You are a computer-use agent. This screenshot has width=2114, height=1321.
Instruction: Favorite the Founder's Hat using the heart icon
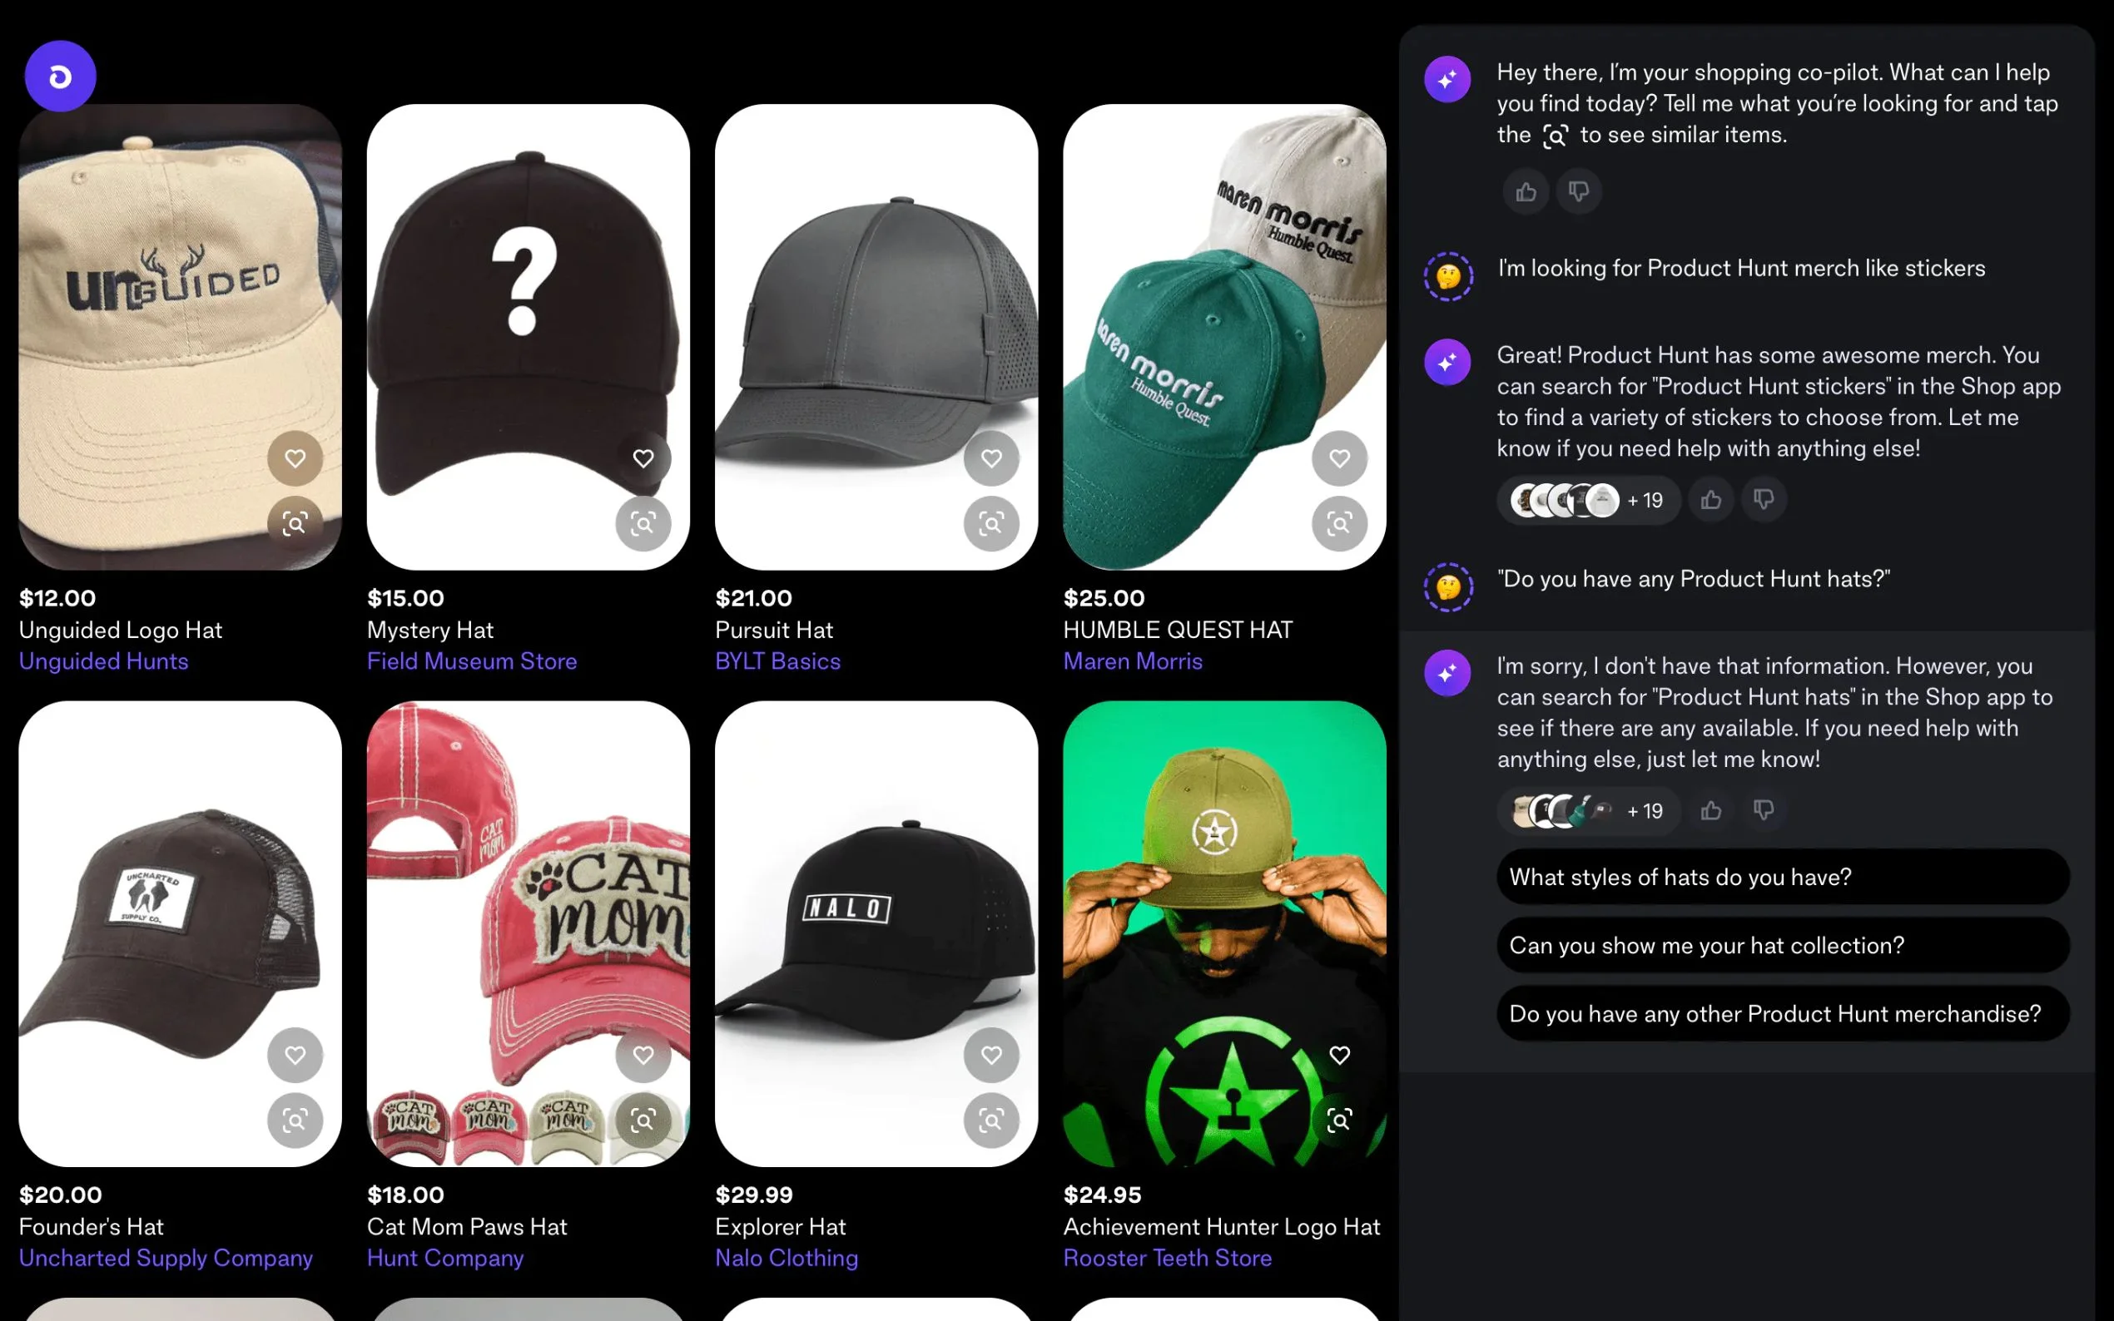click(295, 1056)
